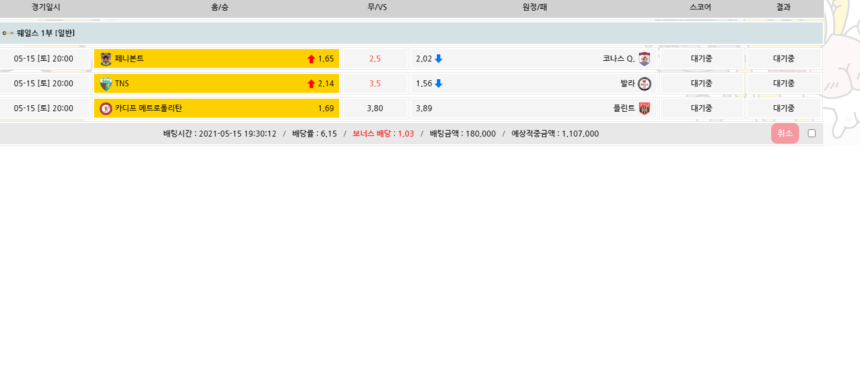The width and height of the screenshot is (860, 383).
Task: Select the 플린트 away odds 3.89 cell
Action: coord(533,108)
